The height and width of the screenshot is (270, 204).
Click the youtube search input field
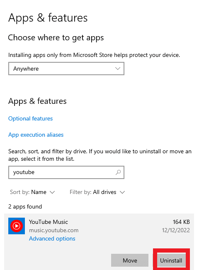point(66,172)
